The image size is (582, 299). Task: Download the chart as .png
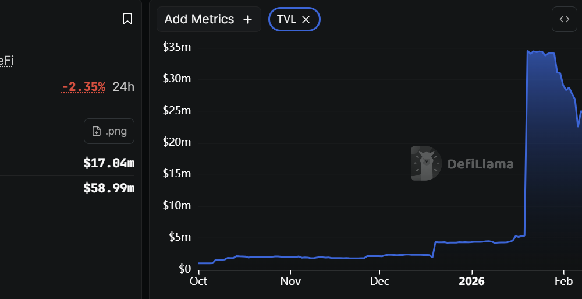tap(109, 131)
